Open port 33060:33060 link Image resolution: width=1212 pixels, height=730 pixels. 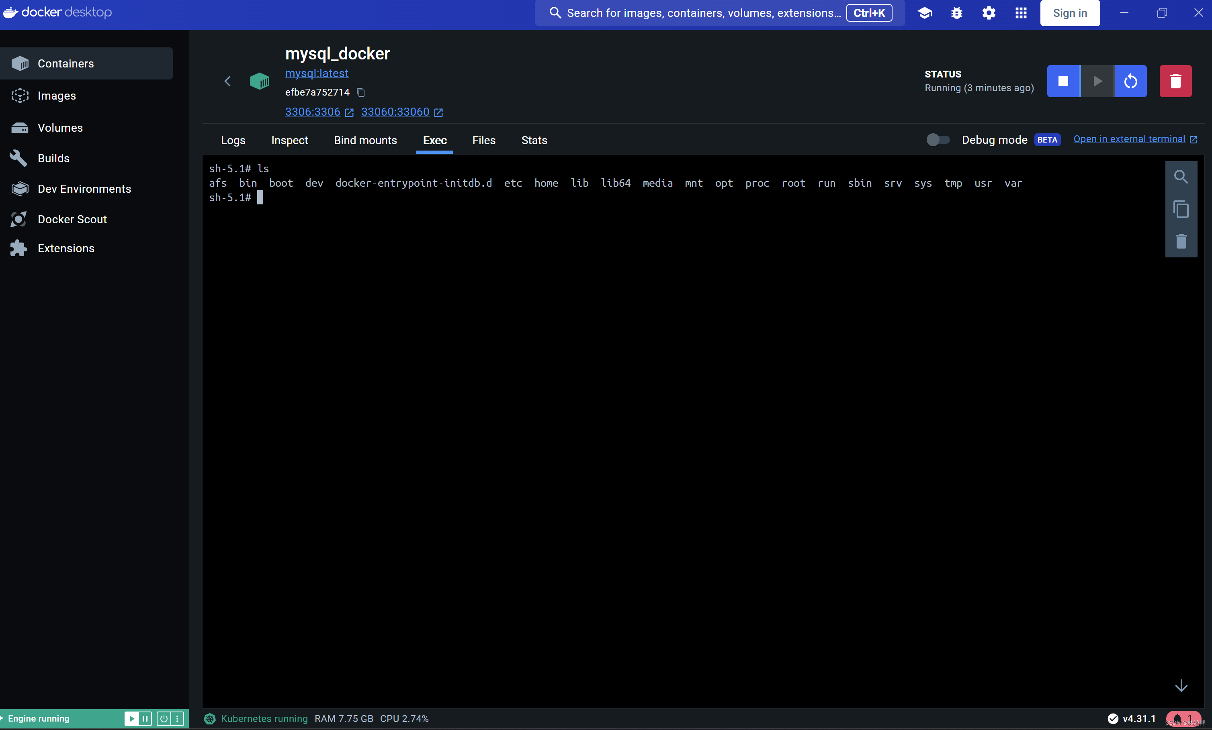coord(395,112)
